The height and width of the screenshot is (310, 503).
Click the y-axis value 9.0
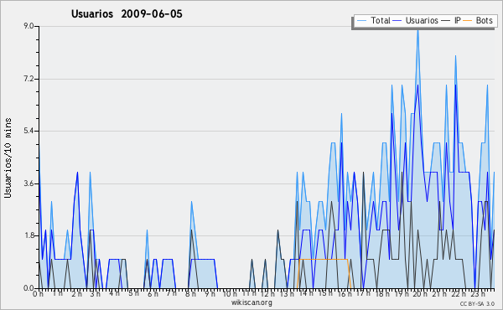point(29,26)
